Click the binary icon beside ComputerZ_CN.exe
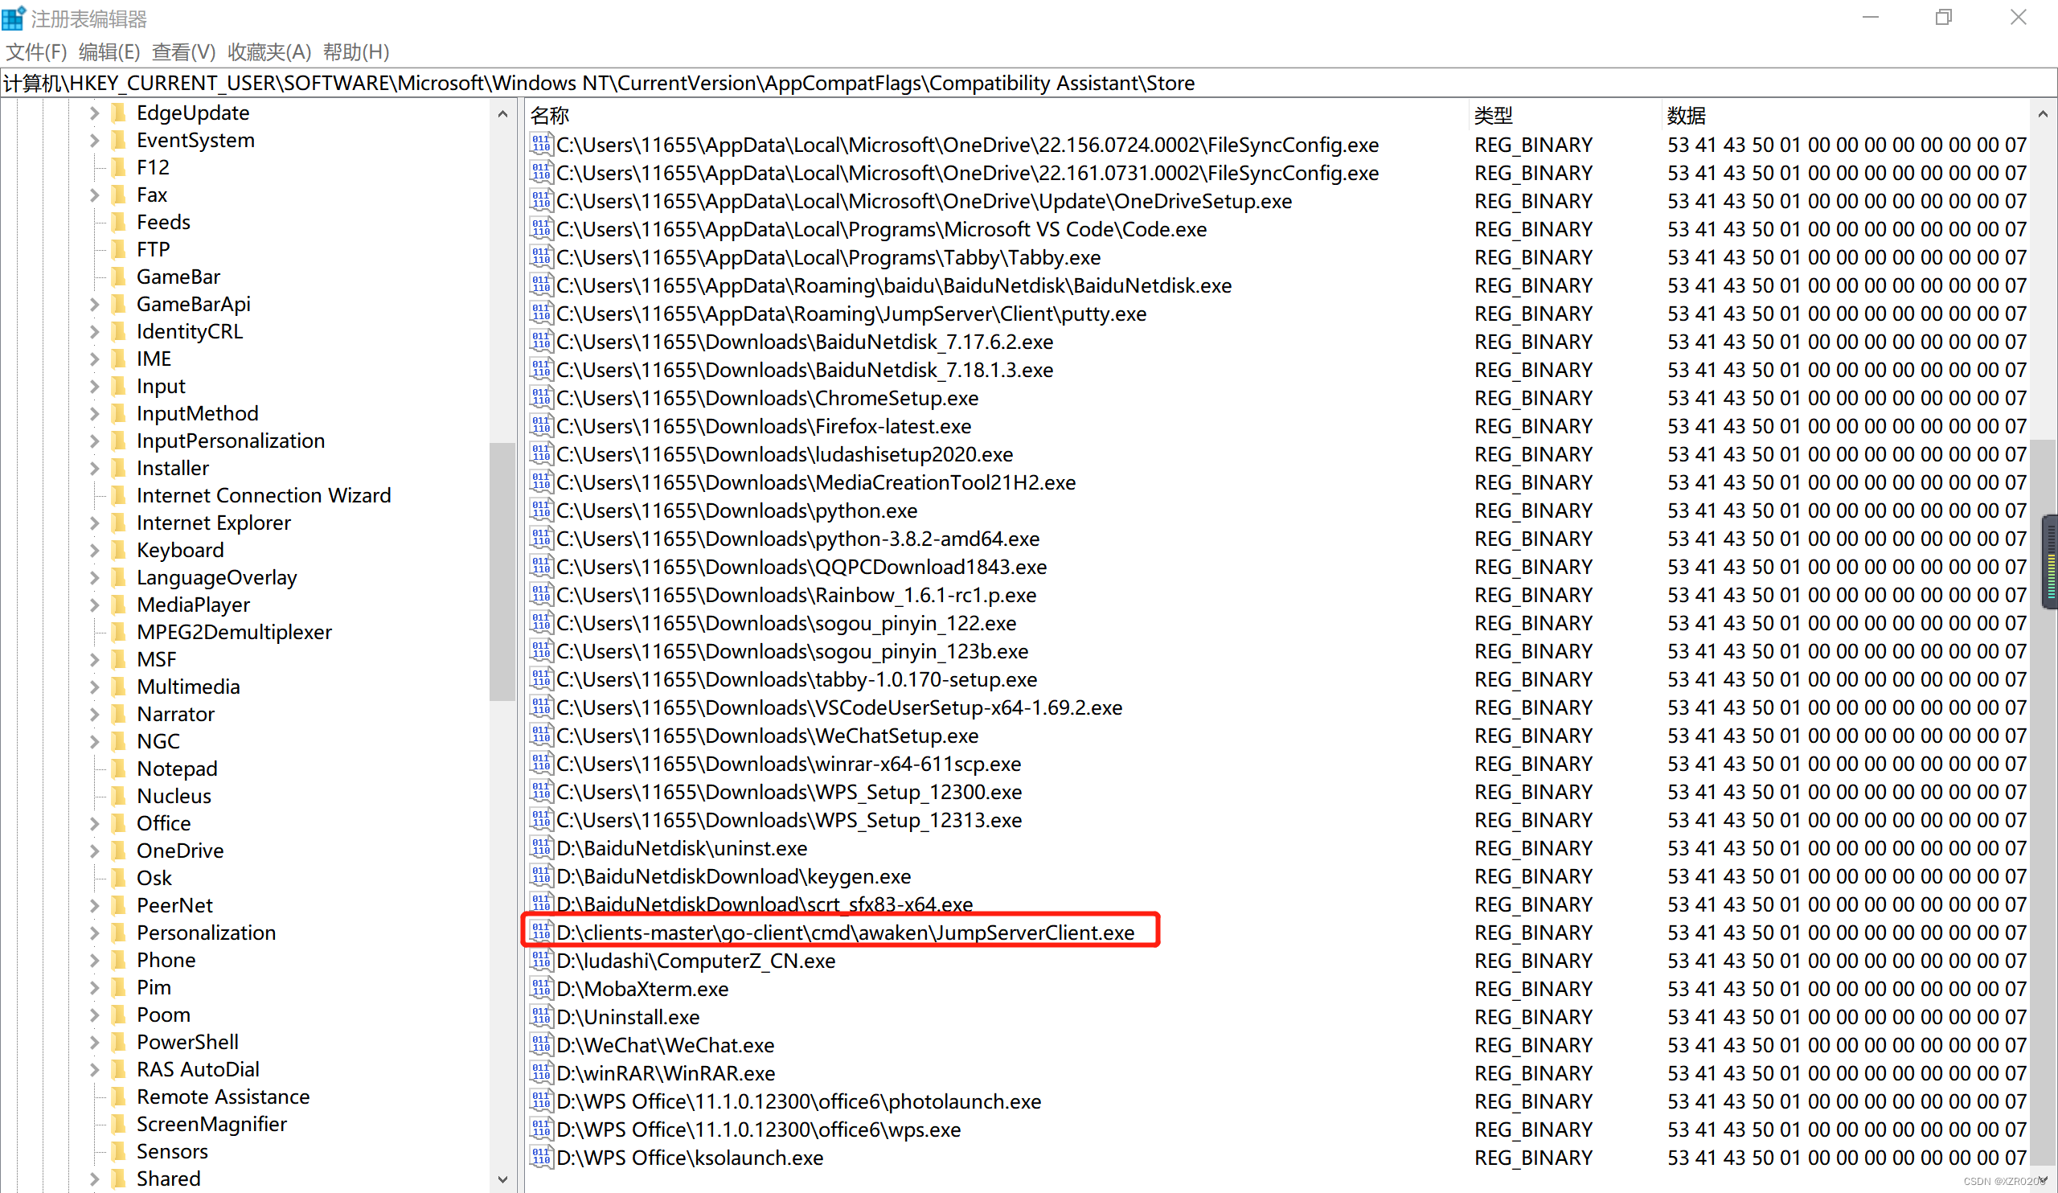Image resolution: width=2058 pixels, height=1193 pixels. pos(541,961)
